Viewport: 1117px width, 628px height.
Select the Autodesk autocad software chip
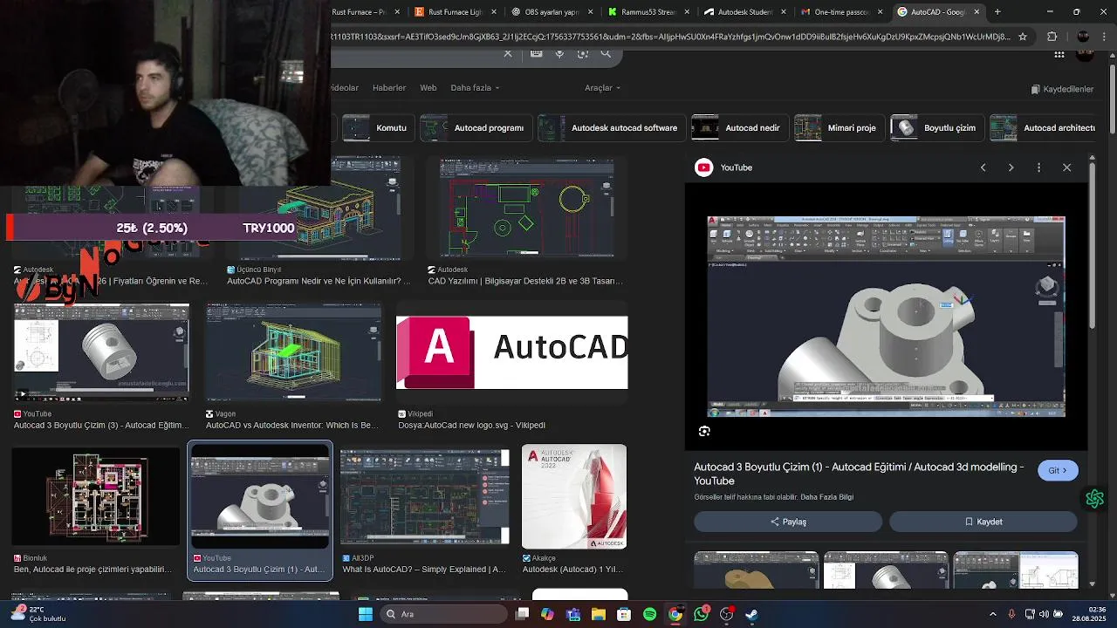pos(610,128)
